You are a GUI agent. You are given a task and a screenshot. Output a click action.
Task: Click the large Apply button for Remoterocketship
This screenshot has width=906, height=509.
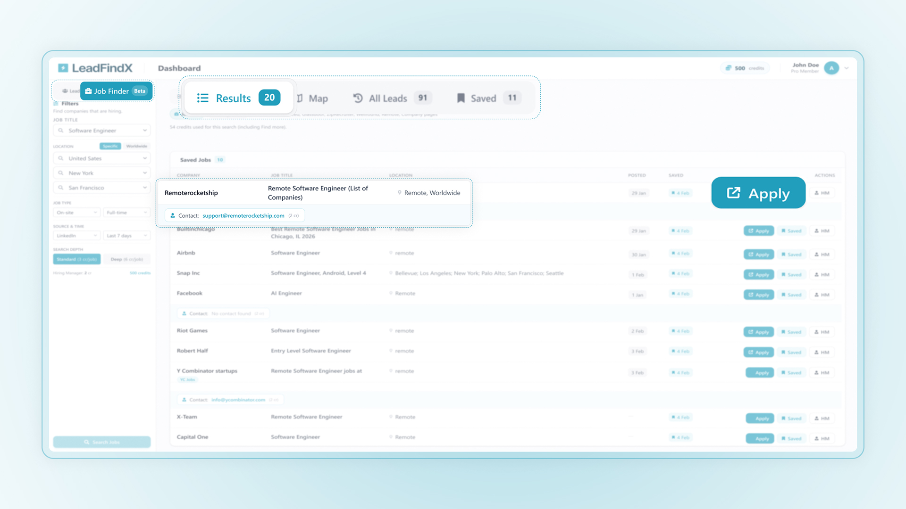click(x=758, y=193)
